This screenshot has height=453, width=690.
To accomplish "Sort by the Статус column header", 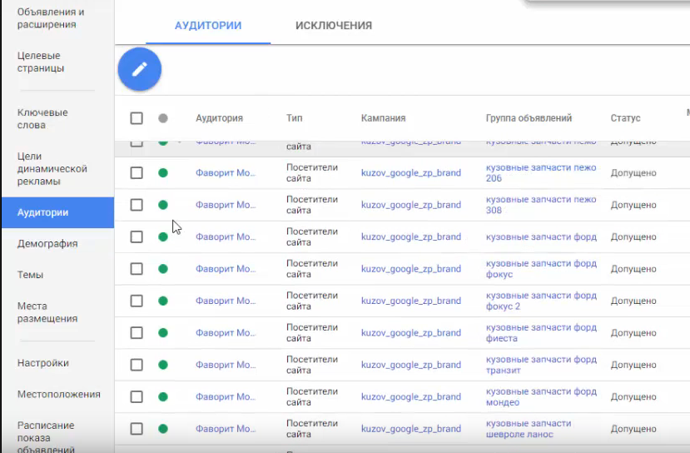I will click(x=625, y=118).
